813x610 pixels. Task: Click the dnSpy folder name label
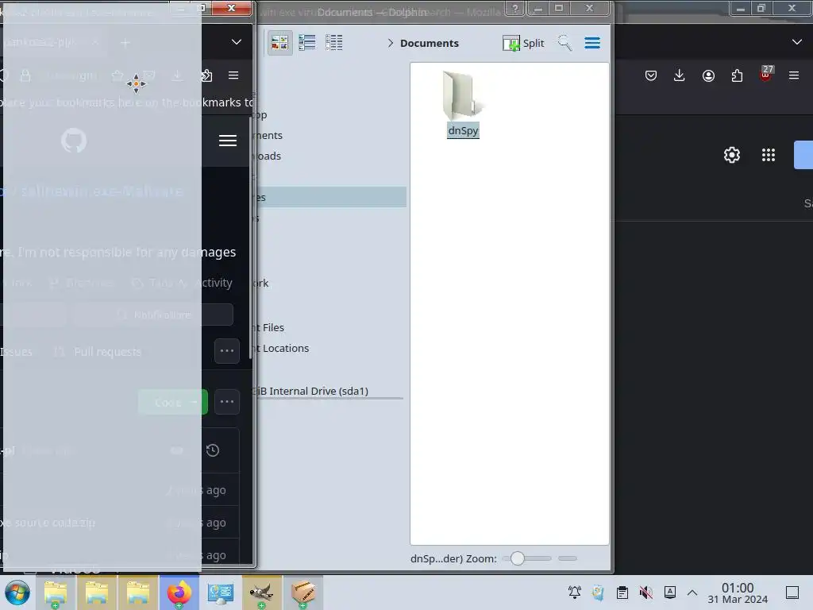point(463,131)
